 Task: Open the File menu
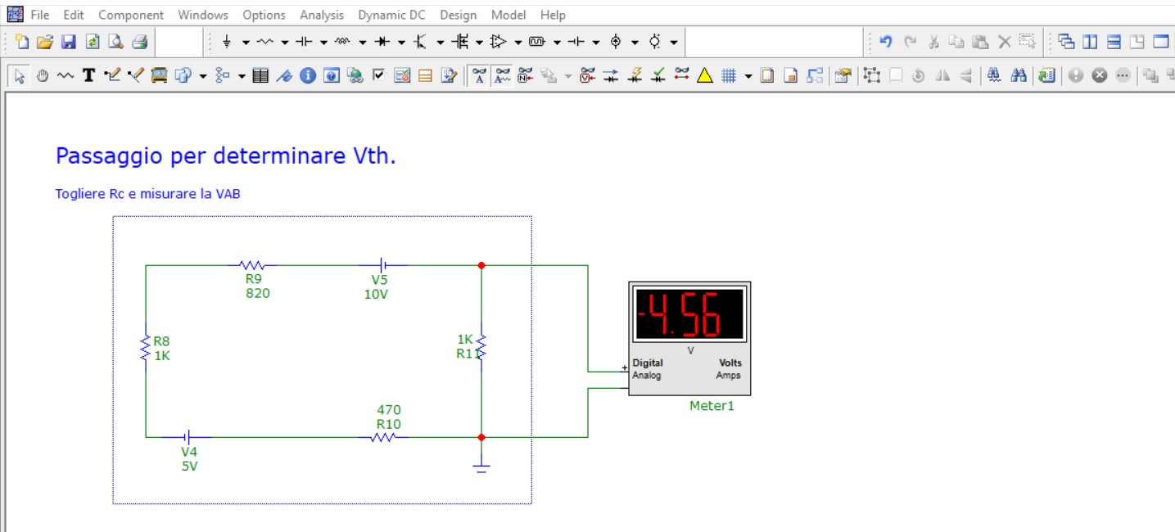click(40, 15)
